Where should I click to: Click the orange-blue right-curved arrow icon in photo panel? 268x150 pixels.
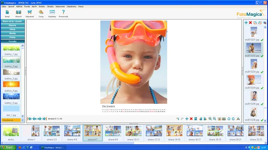coord(260,23)
